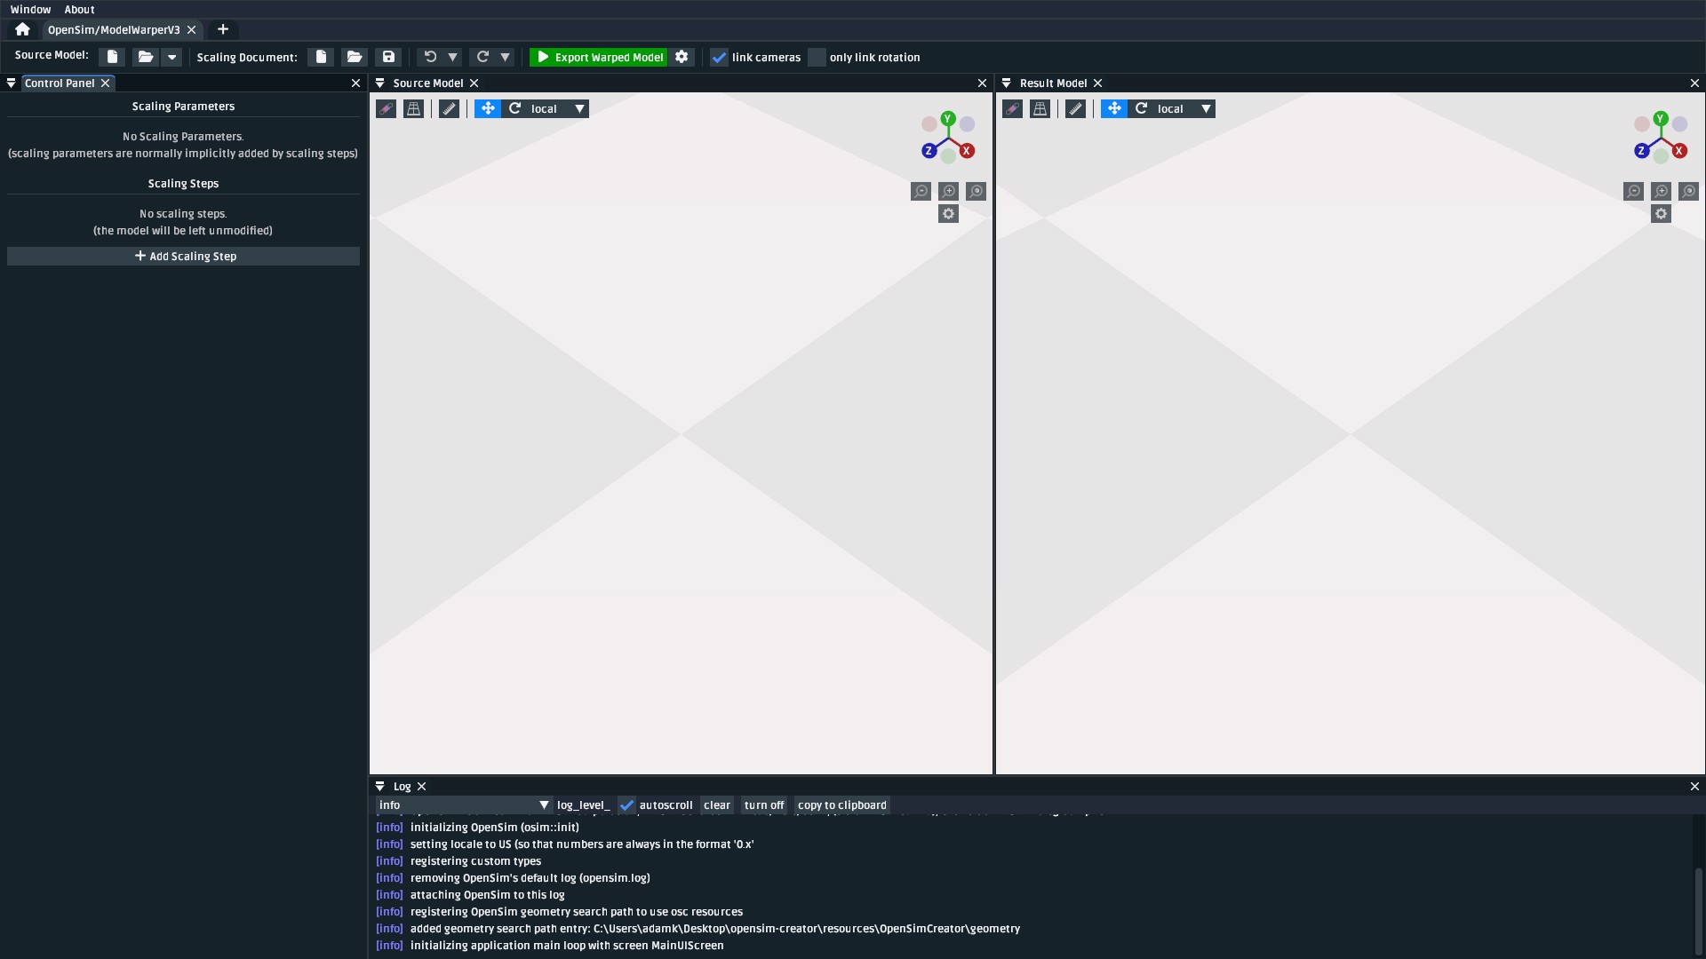Zoom in on Result Model viewport
Image resolution: width=1706 pixels, height=959 pixels.
pos(1662,191)
